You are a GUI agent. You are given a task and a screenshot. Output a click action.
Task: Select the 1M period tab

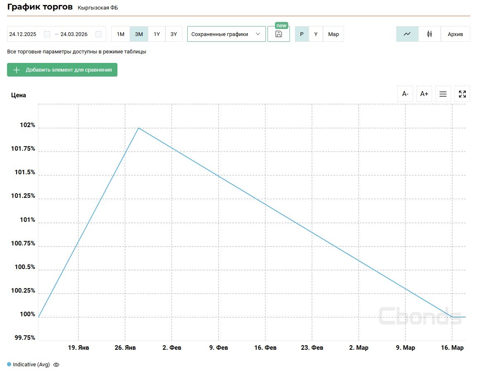point(120,34)
